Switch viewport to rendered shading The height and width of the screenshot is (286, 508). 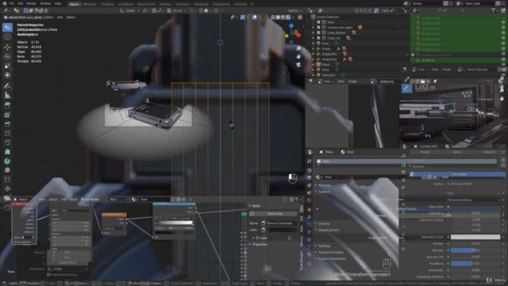click(x=288, y=17)
